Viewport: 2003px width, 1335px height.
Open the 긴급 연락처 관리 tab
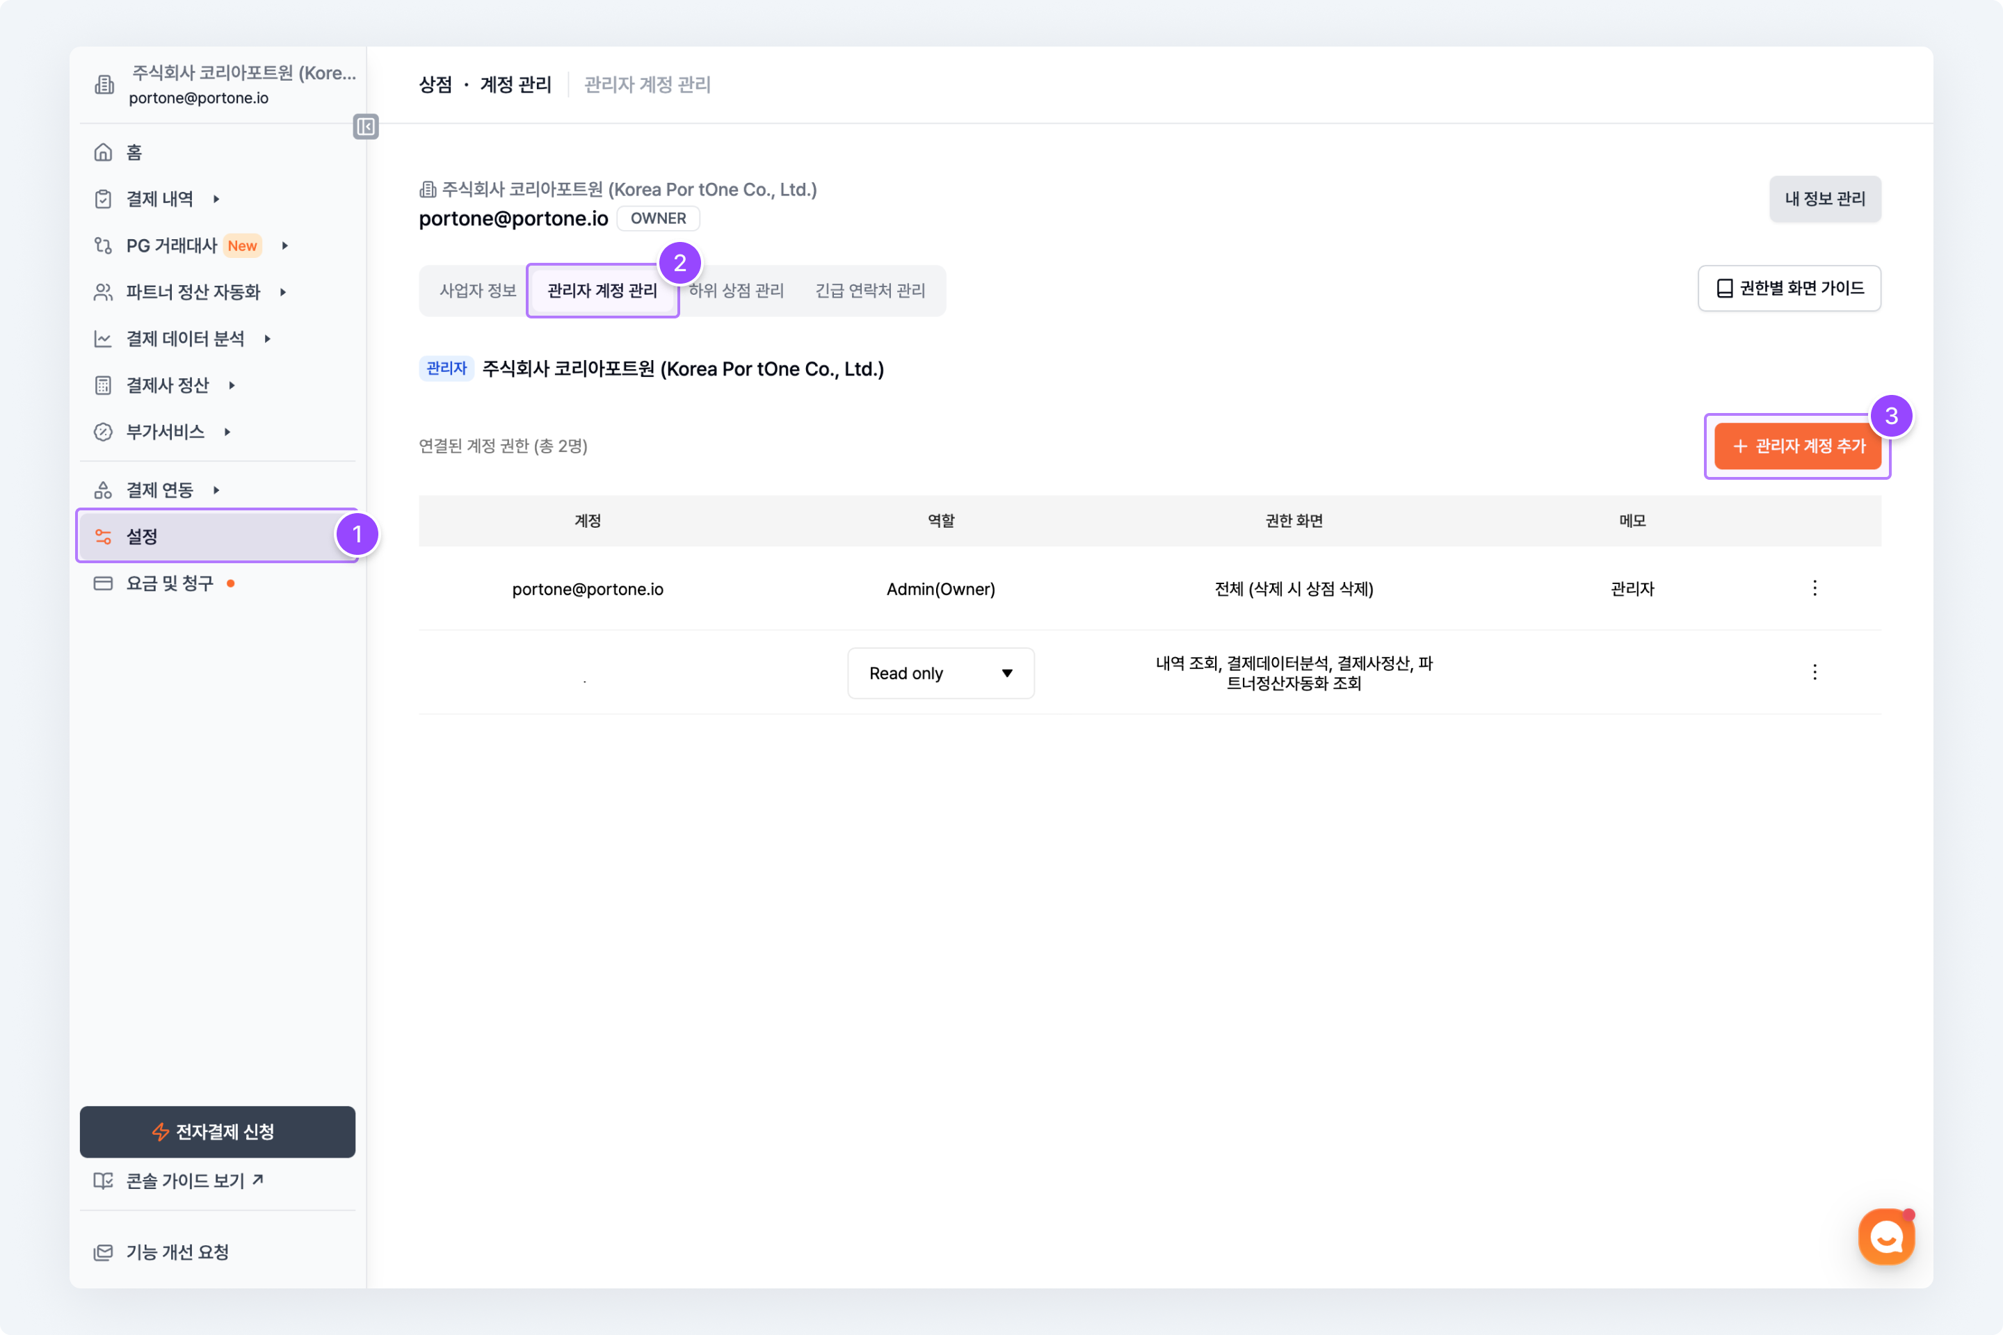point(869,291)
